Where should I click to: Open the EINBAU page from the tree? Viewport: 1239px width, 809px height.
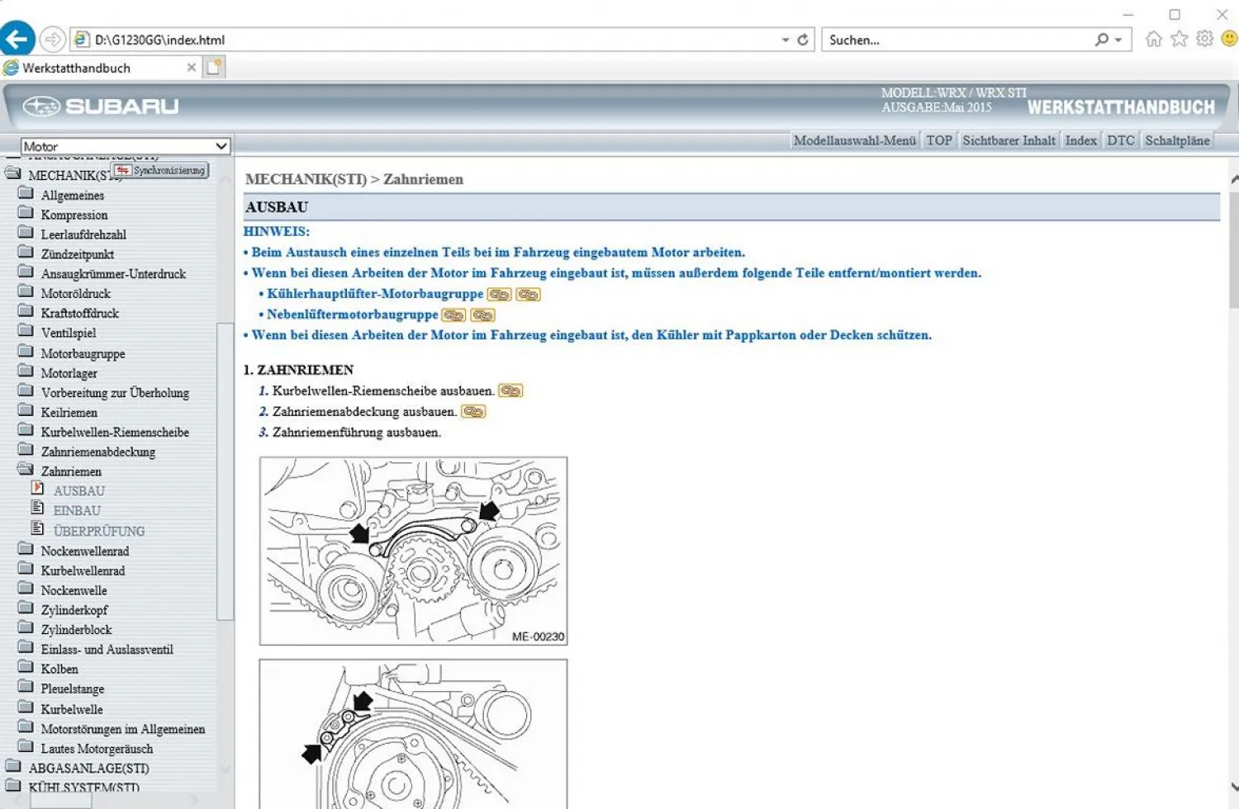76,510
